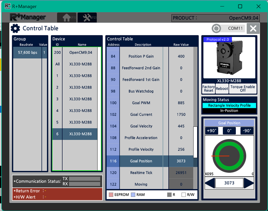Increase goal position with right arrow

[x=249, y=183]
